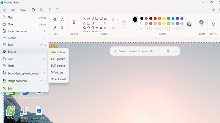Pick the yellow color swatch
The width and height of the screenshot is (220, 123).
(164, 18)
